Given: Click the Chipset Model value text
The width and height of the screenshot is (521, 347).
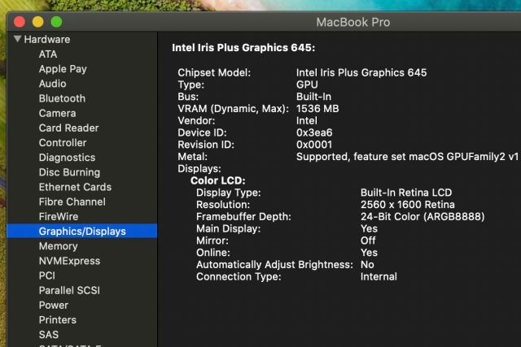Looking at the screenshot, I should (x=361, y=72).
